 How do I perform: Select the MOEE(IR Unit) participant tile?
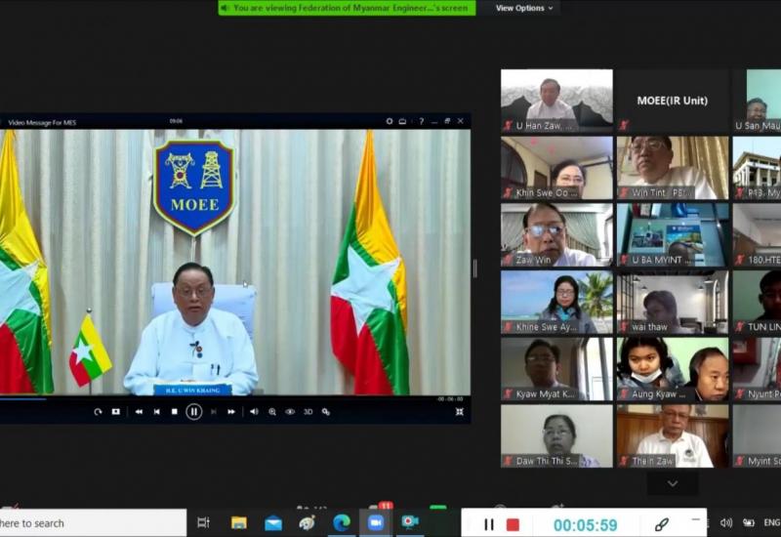click(x=672, y=101)
